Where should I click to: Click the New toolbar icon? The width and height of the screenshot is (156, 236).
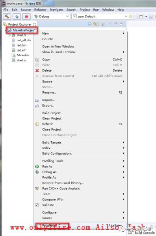[x=141, y=17]
